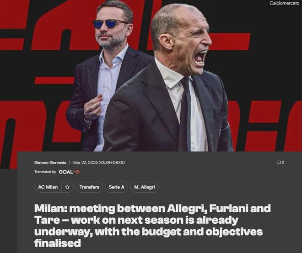This screenshot has height=253, width=302.
Task: Open the M. Allegri tag
Action: coord(145,187)
